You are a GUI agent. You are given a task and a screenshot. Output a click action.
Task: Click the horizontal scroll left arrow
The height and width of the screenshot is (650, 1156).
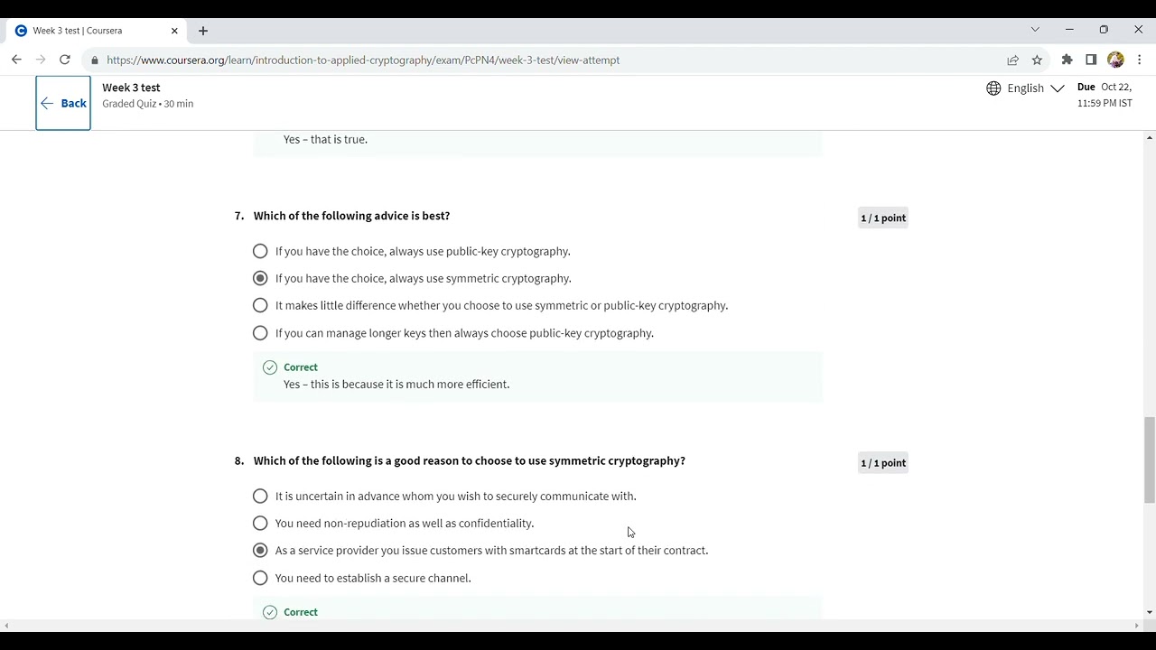6,626
